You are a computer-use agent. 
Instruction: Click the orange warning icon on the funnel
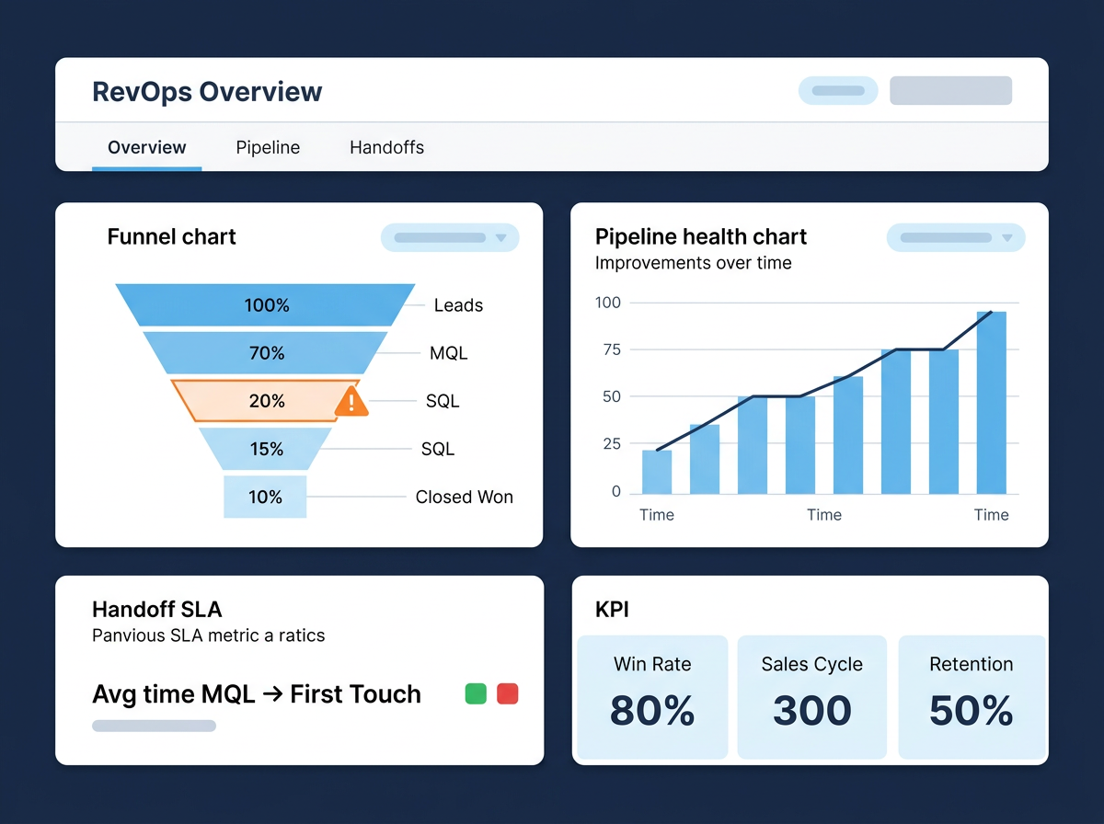[351, 401]
